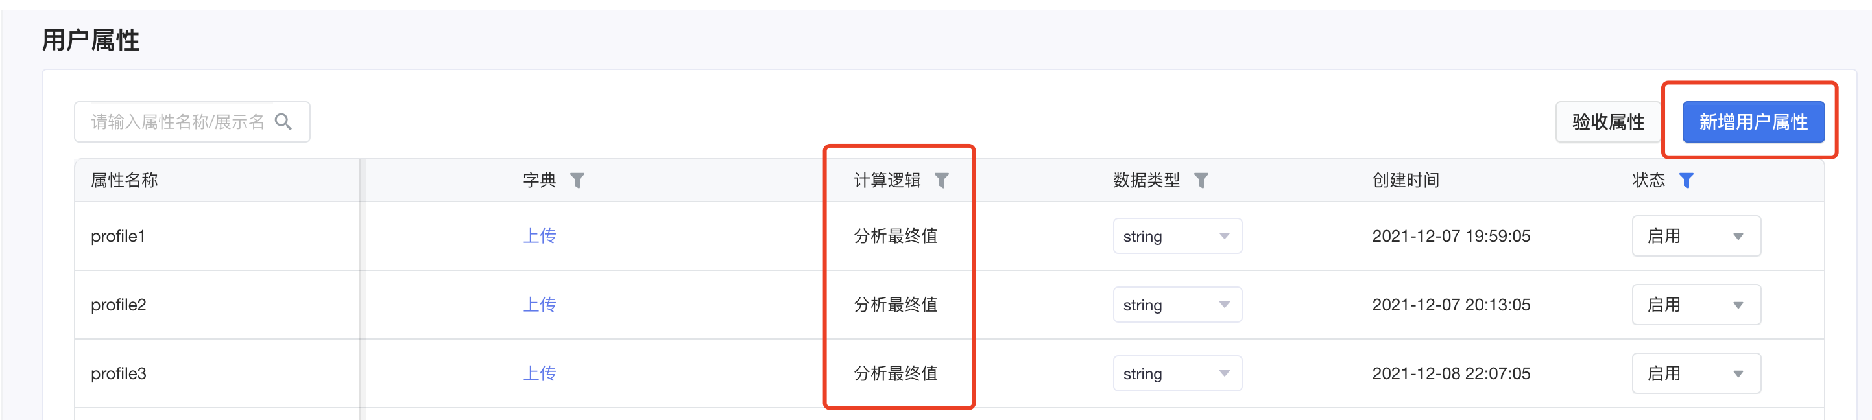1872x420 pixels.
Task: Focus the attribute name search field
Action: [177, 122]
